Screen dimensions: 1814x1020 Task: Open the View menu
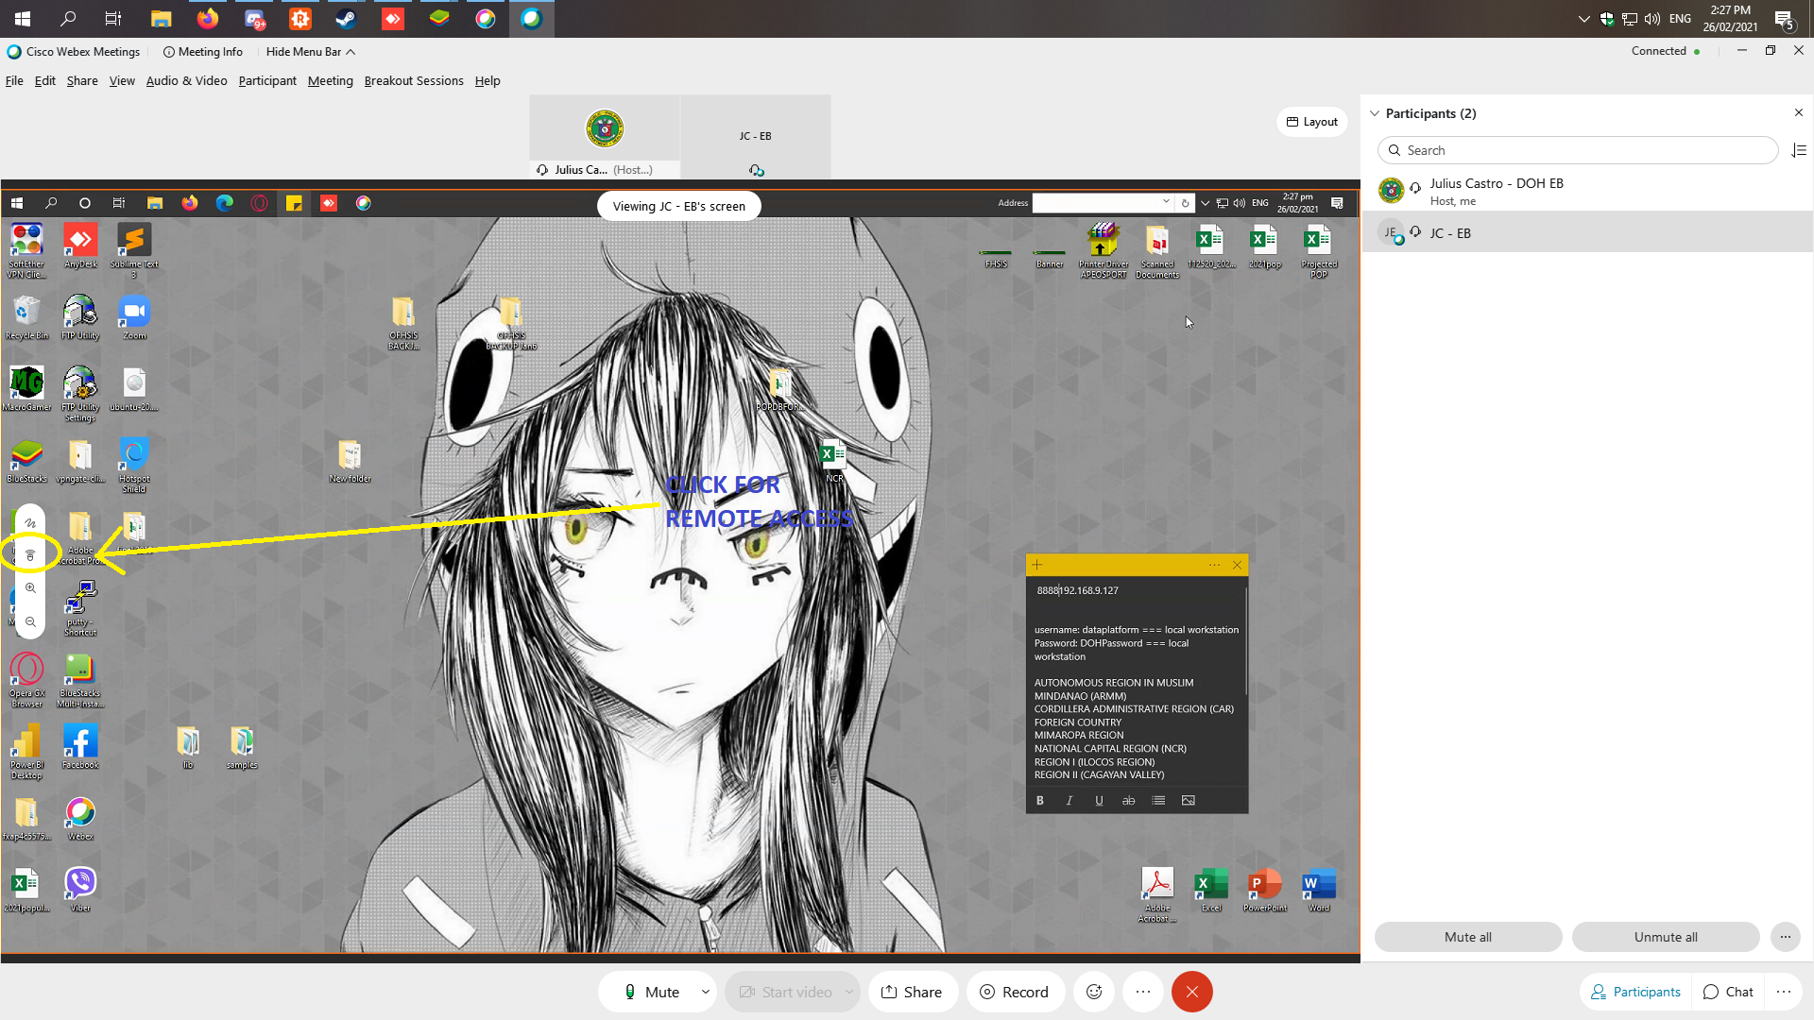coord(122,81)
